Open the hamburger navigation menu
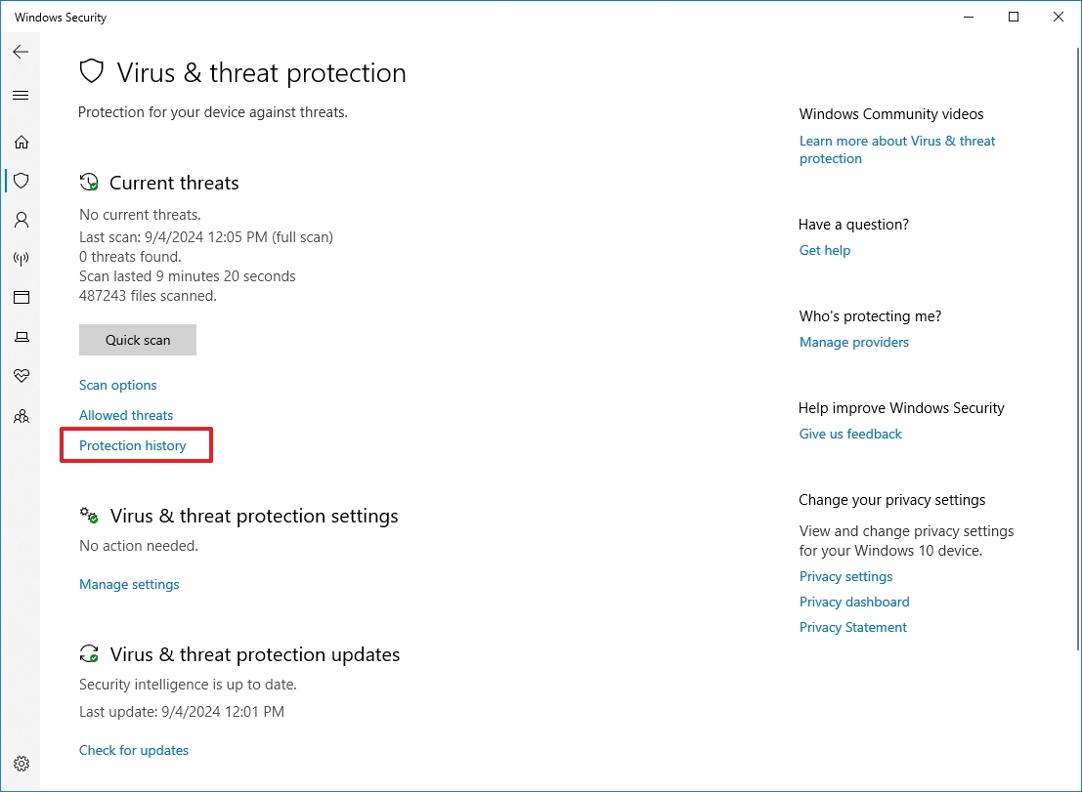 point(21,95)
